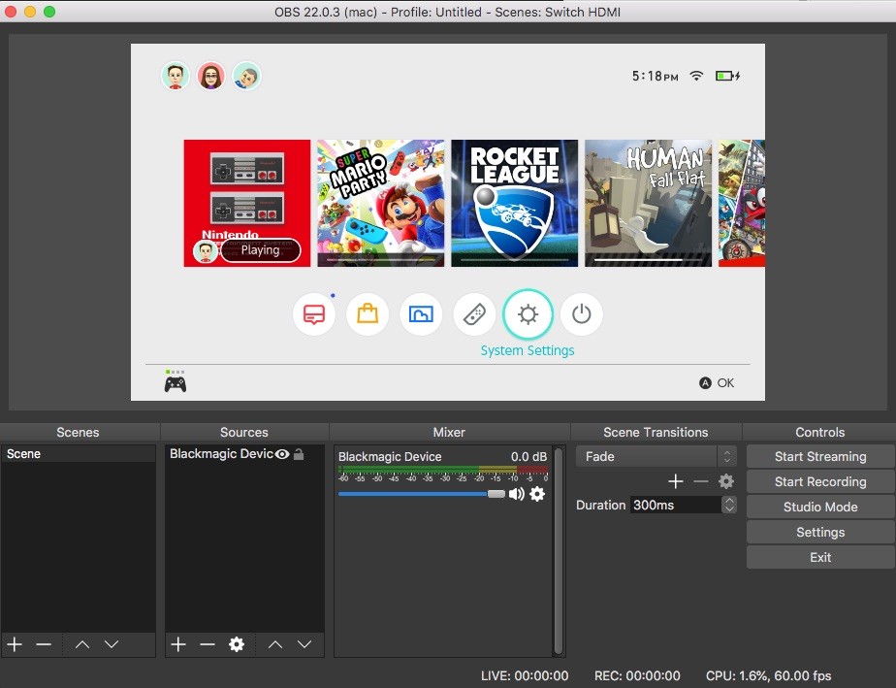Remove the selected source with minus icon
Screen dimensions: 896x688
208,644
